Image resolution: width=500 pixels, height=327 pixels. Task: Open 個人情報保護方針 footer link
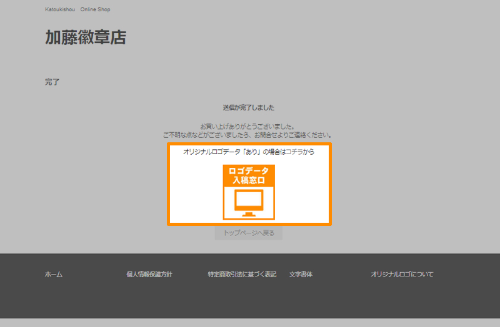[x=149, y=274]
